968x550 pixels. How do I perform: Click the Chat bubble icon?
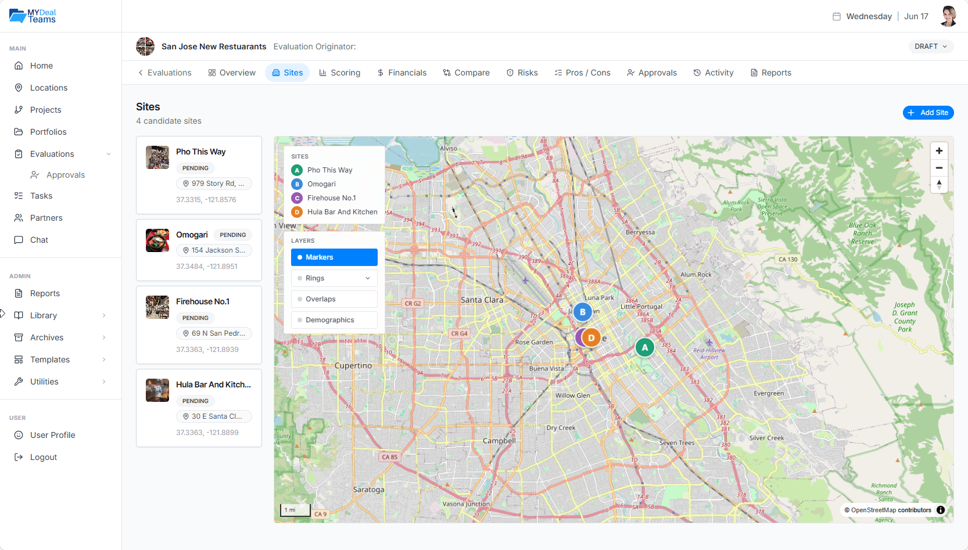pos(19,240)
